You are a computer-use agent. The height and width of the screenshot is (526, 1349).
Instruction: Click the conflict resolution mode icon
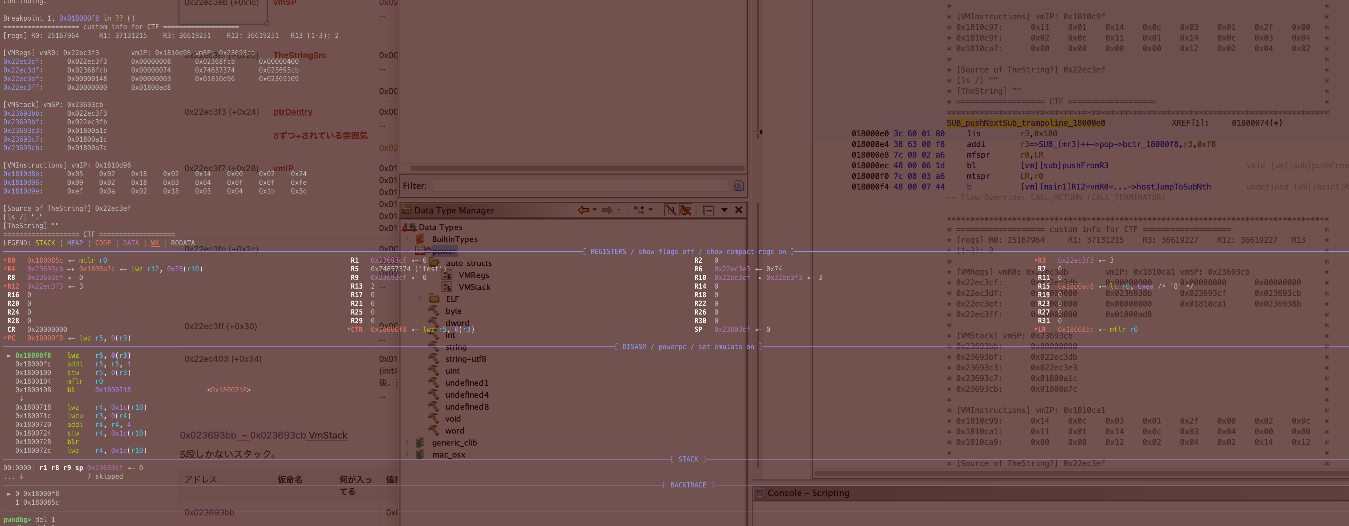(639, 210)
